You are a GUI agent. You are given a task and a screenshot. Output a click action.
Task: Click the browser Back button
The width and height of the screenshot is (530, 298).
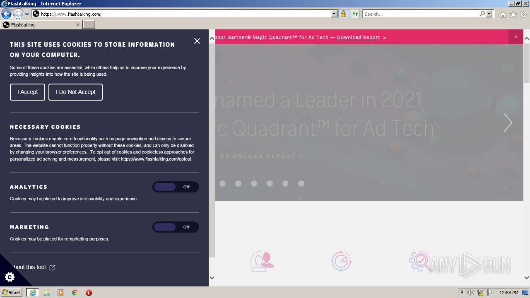tap(6, 14)
